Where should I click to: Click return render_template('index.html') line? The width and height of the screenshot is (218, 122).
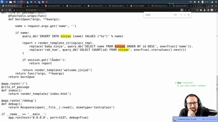[40, 94]
